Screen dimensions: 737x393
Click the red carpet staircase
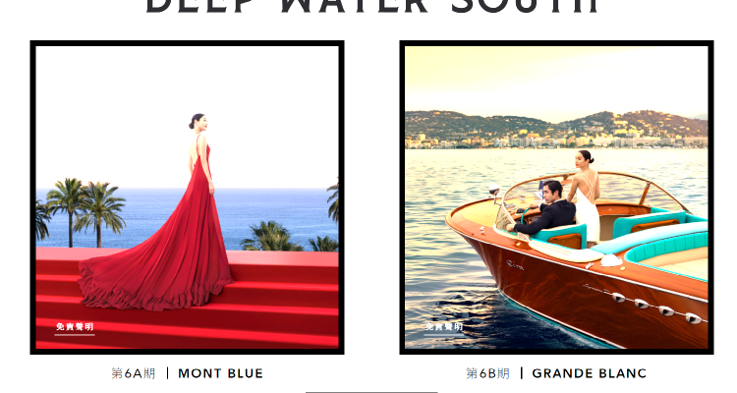[187, 299]
